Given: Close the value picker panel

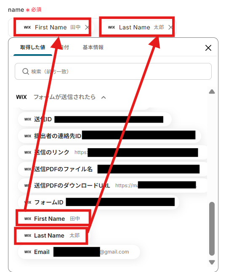Looking at the screenshot, I should 208,48.
